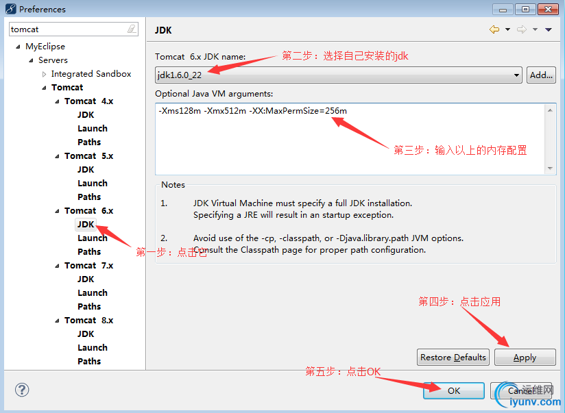Screen dimensions: 565x413
Task: Go back with the yellow arrow icon
Action: [494, 29]
